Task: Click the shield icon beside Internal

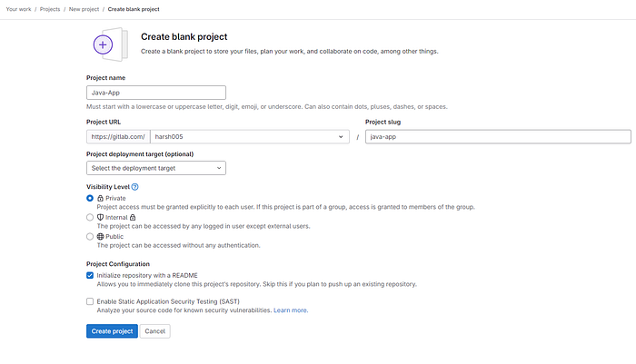Action: [x=100, y=217]
